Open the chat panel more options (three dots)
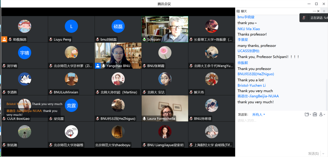328x157 pixels. [x=314, y=11]
